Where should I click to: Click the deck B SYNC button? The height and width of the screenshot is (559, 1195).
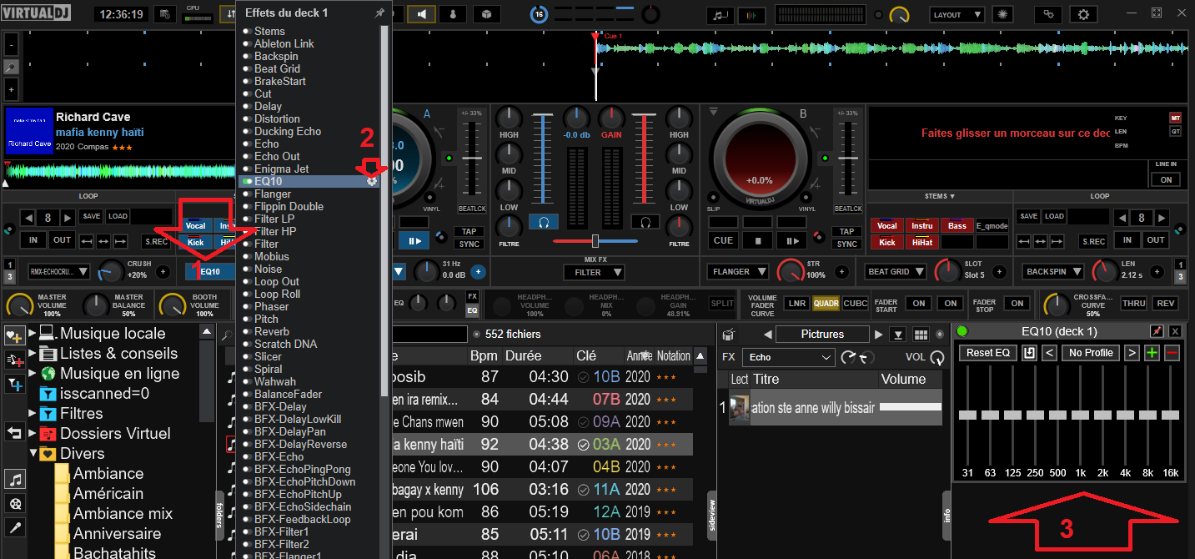pos(847,244)
